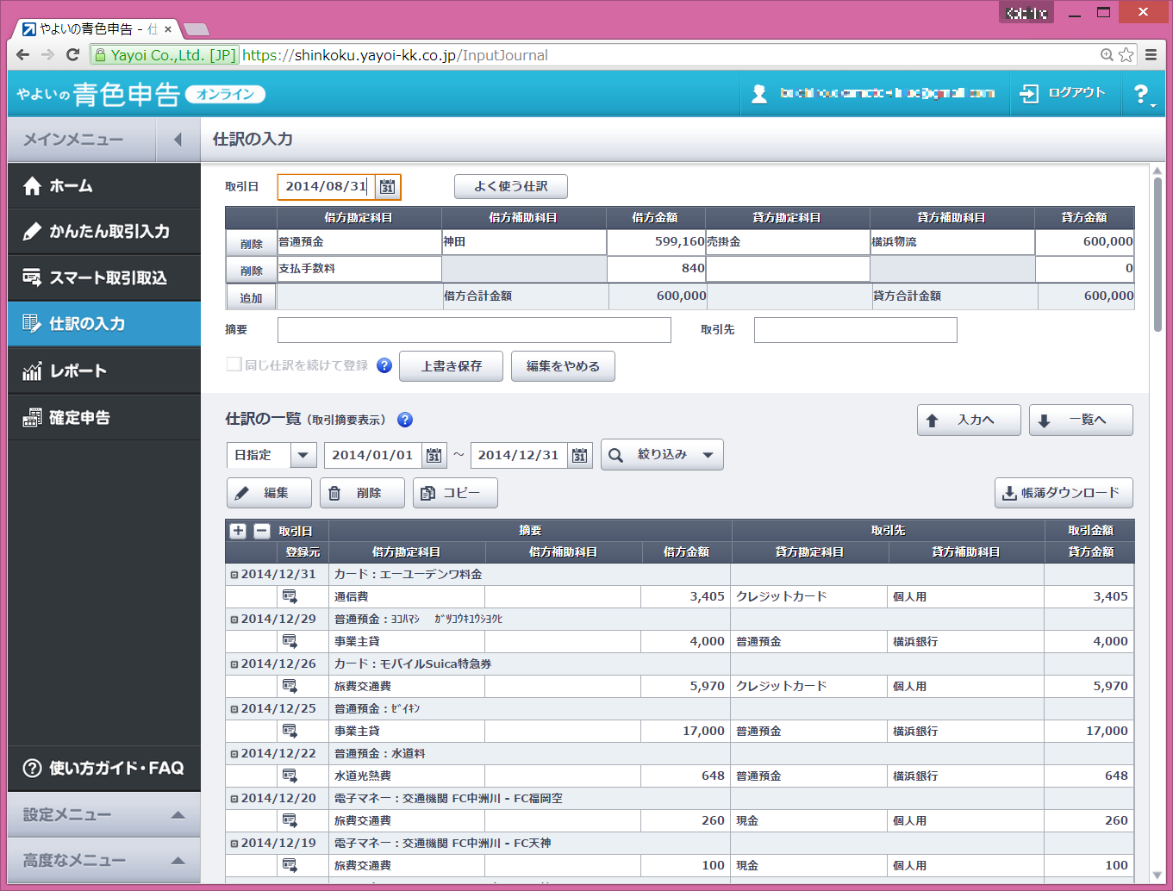Click the help icon next to 仕訳の一覧
Viewport: 1173px width, 891px height.
(405, 420)
